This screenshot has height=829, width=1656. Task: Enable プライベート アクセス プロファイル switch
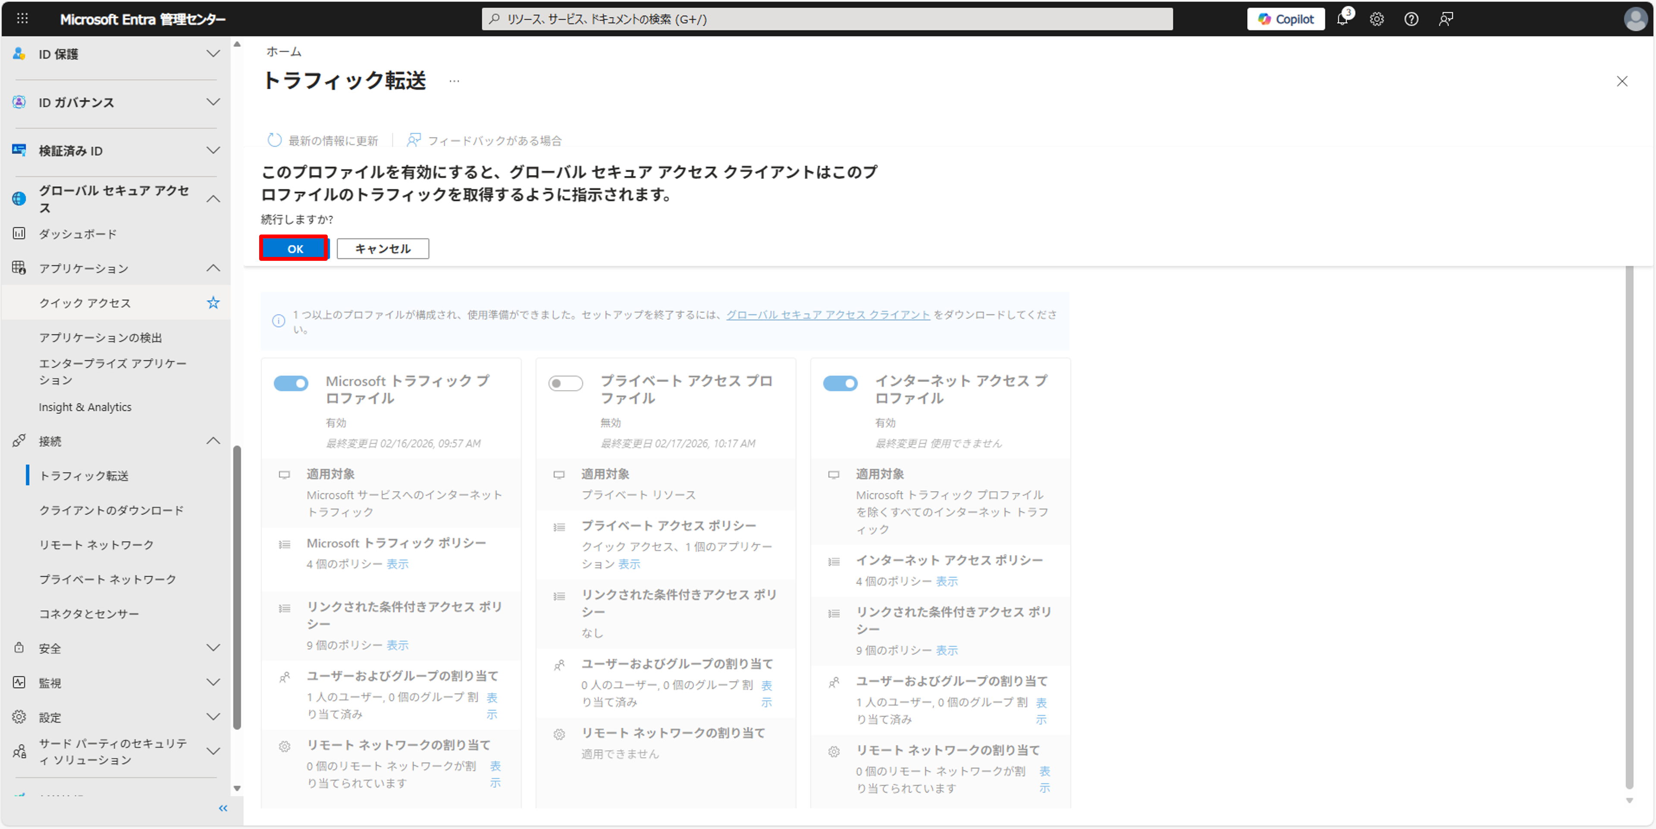click(x=566, y=384)
